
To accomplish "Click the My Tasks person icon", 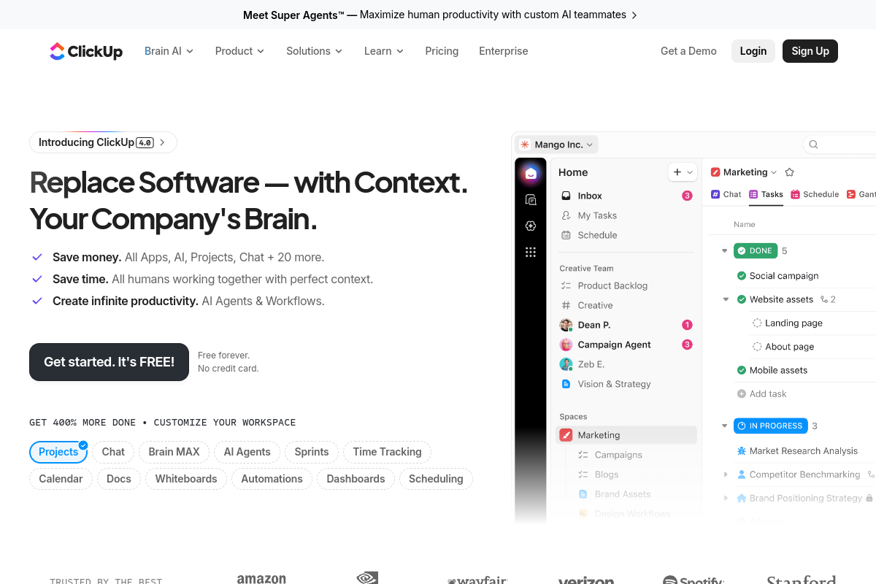I will (x=566, y=215).
